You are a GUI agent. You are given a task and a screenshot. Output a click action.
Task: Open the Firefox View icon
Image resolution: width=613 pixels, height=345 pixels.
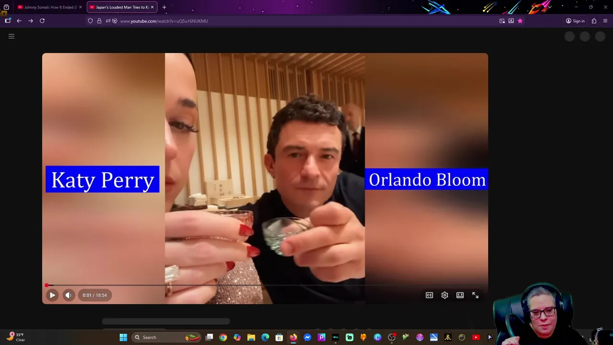6,7
